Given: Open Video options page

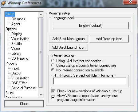Looking at the screenshot, I should pyautogui.click(x=15, y=49).
